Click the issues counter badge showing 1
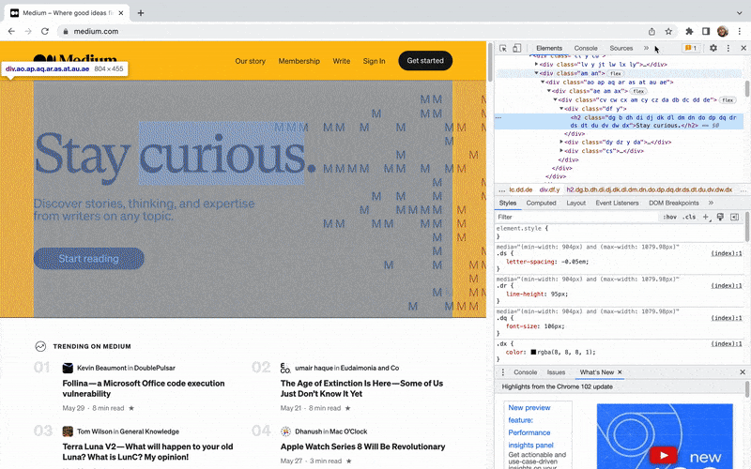Viewport: 751px width, 469px height. coord(691,48)
